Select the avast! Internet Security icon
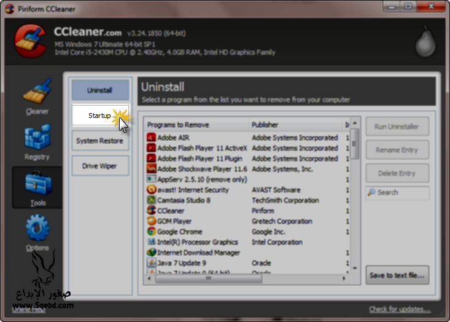 (152, 190)
